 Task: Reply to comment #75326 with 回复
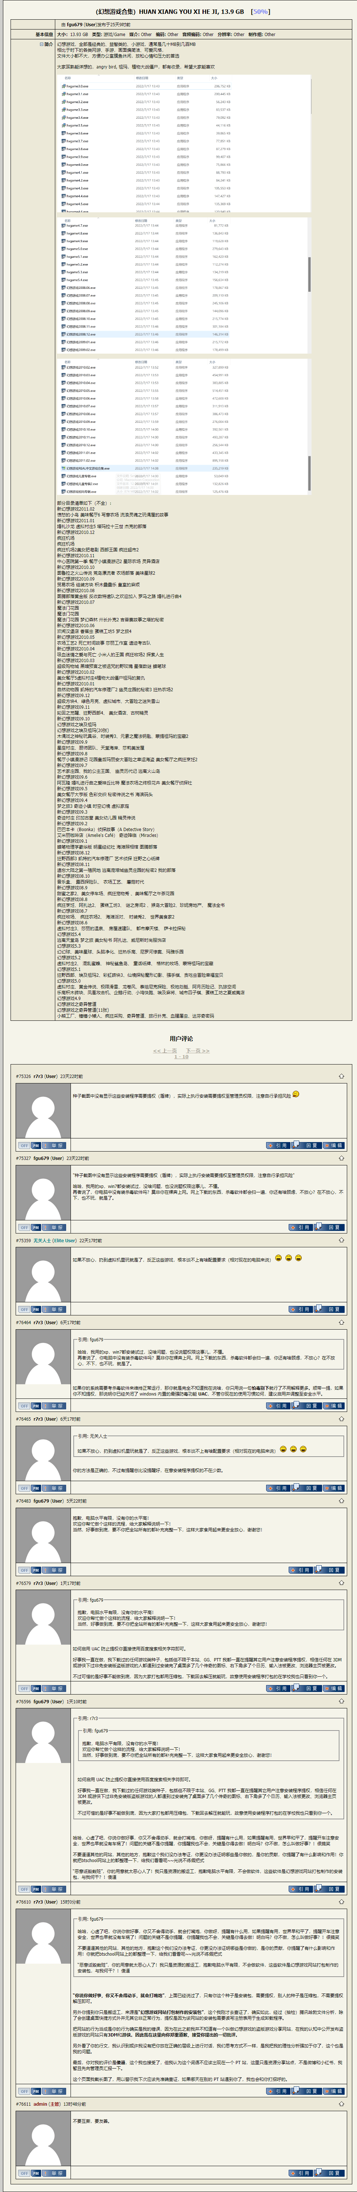[x=306, y=1145]
